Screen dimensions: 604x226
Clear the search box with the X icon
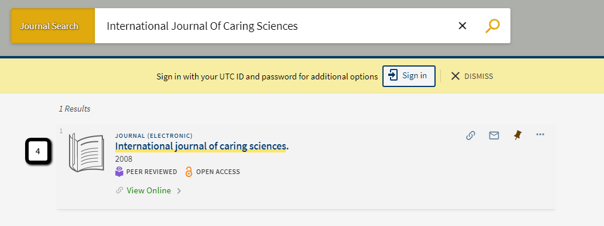(x=463, y=26)
